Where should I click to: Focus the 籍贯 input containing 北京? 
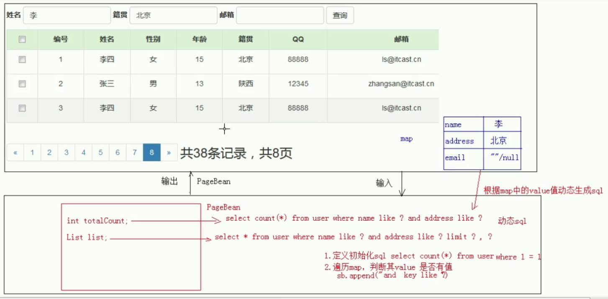(174, 15)
